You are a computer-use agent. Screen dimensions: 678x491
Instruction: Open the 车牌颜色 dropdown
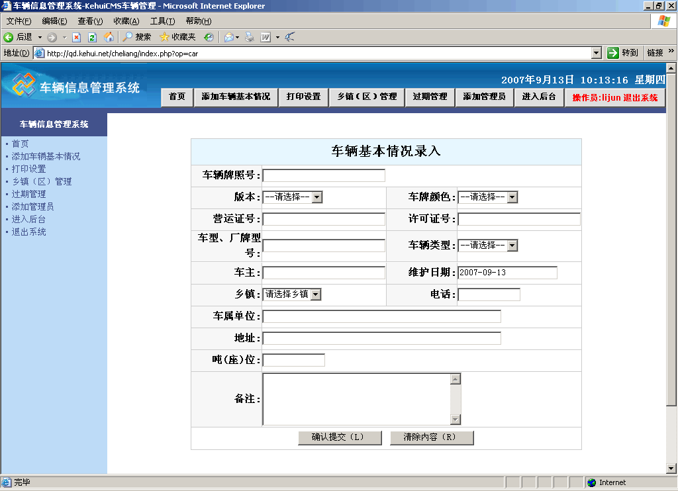pyautogui.click(x=512, y=197)
